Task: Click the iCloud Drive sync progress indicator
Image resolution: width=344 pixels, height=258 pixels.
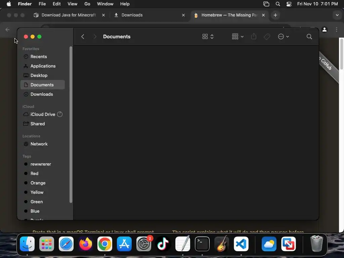Action: click(x=60, y=114)
